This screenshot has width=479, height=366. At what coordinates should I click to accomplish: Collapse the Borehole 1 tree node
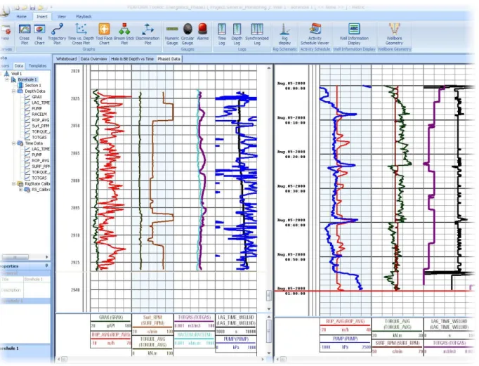7,79
